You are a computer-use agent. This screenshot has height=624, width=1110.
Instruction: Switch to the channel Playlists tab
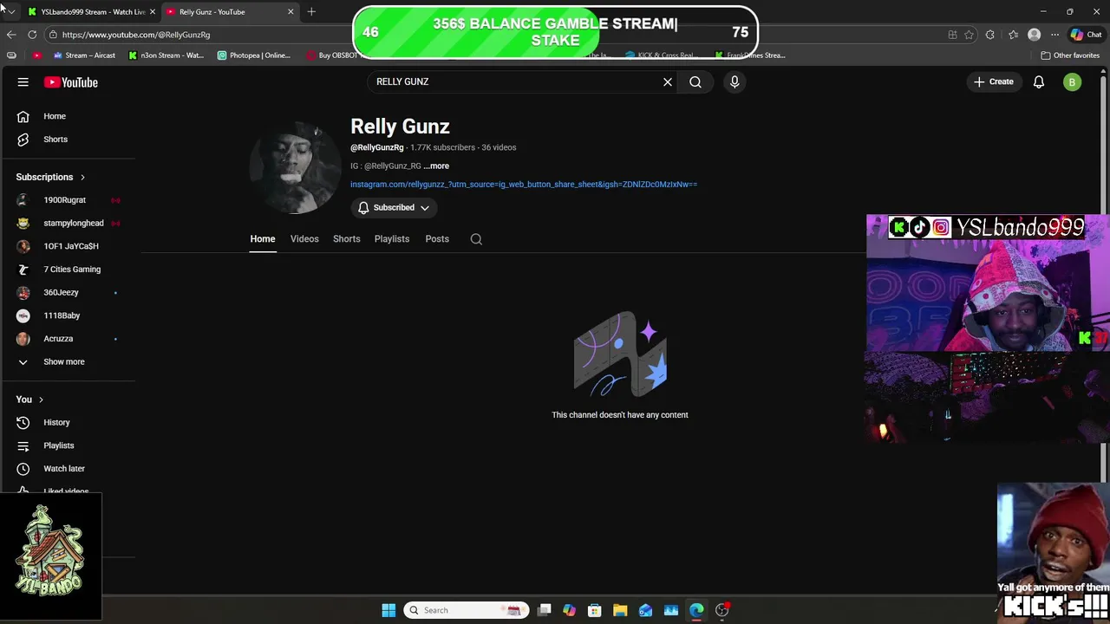tap(392, 239)
